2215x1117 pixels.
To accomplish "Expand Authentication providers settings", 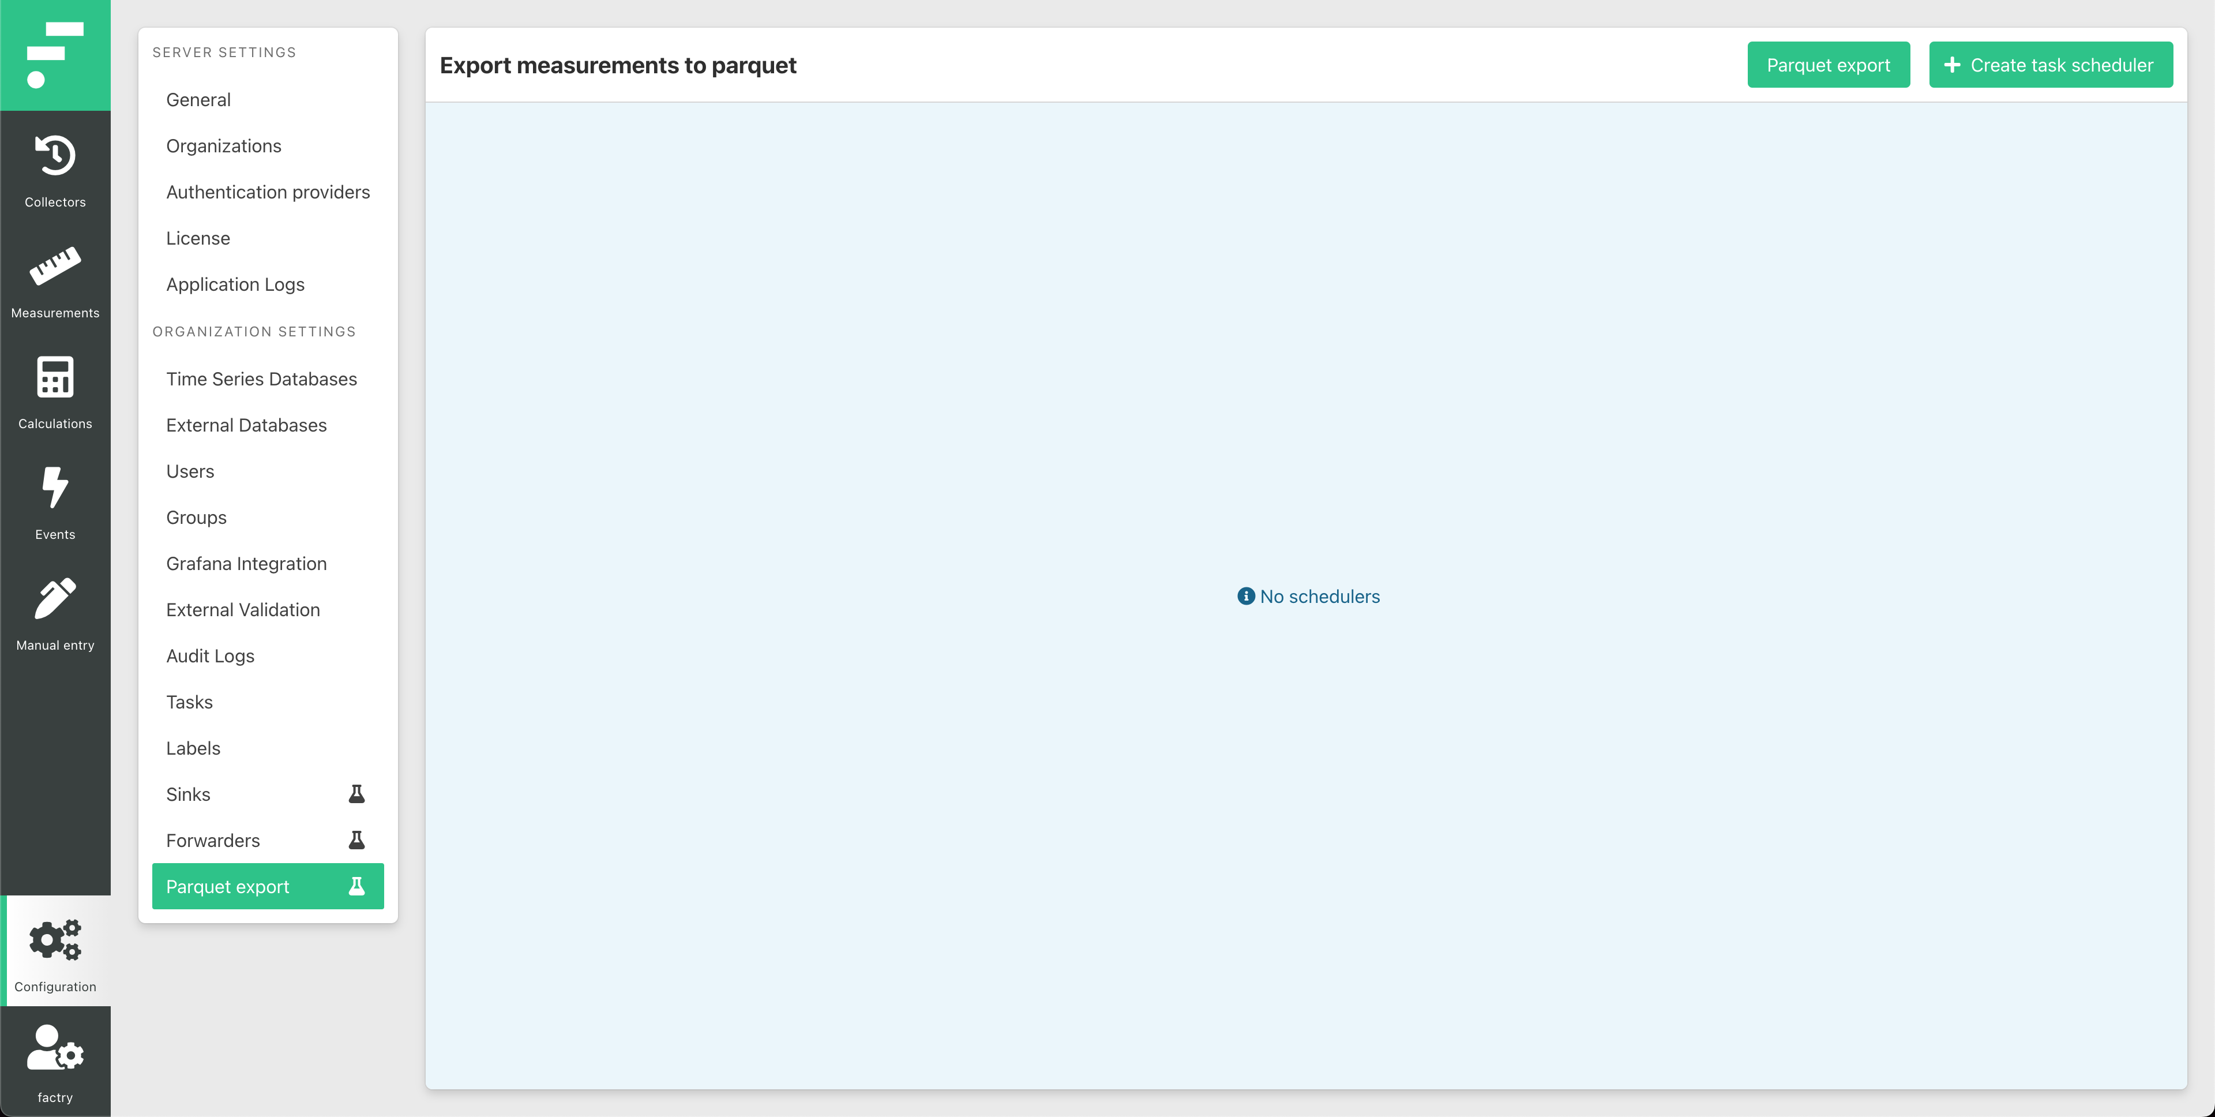I will click(x=268, y=191).
